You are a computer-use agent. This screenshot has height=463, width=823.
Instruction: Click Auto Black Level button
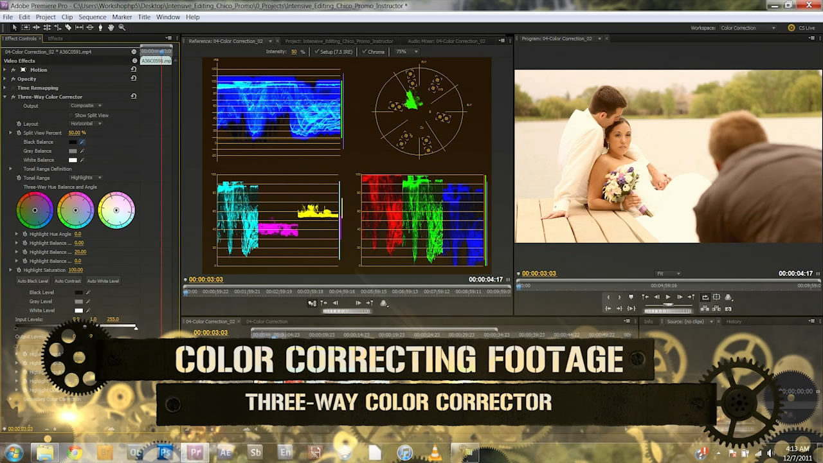tap(32, 281)
